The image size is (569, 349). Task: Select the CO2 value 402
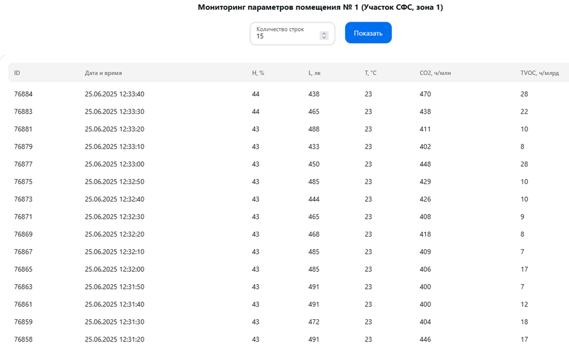[425, 146]
